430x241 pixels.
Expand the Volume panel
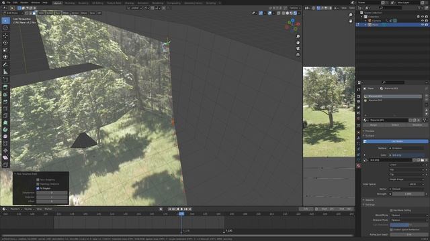tap(369, 200)
